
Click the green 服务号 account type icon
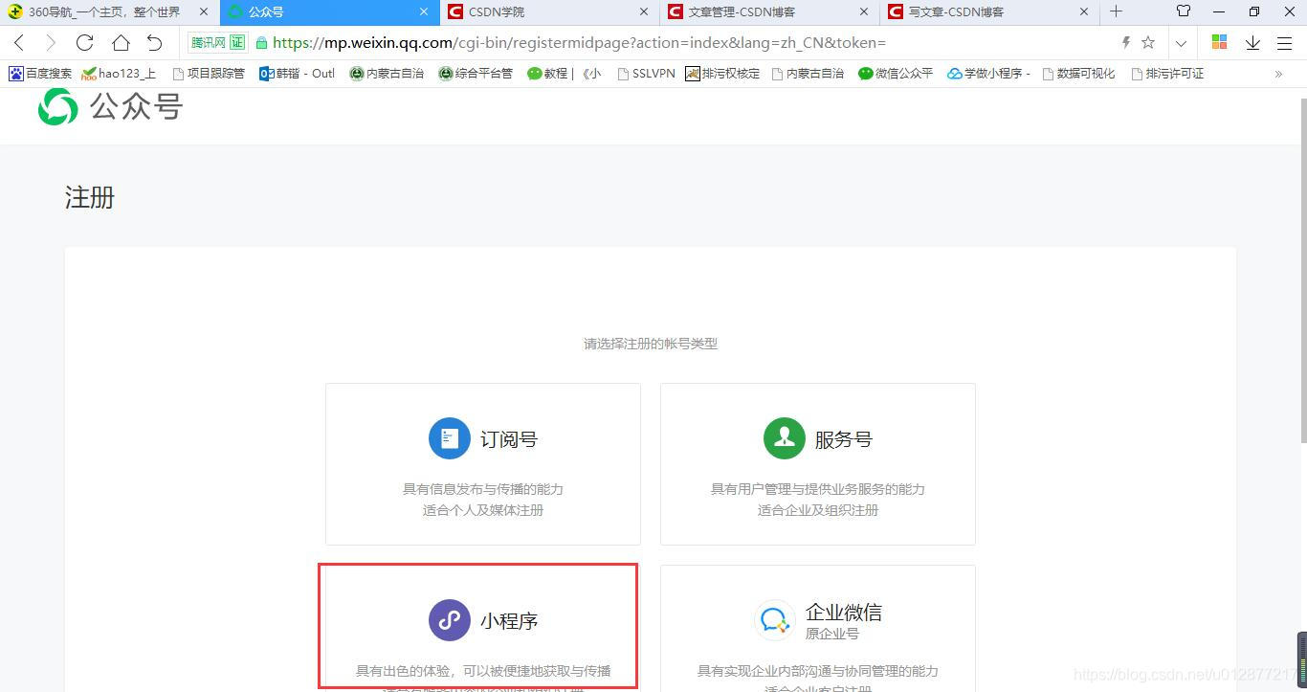(785, 438)
